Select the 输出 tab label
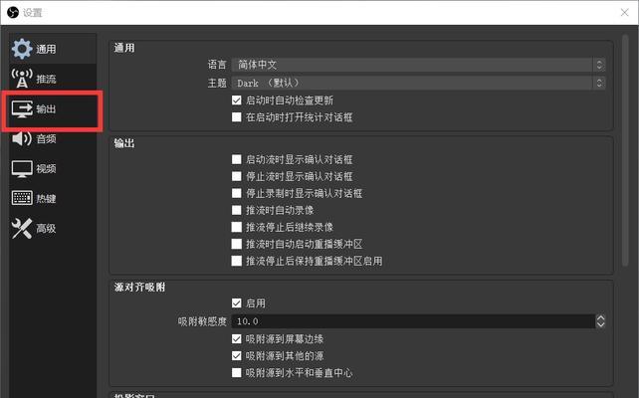This screenshot has width=639, height=398. coord(46,108)
